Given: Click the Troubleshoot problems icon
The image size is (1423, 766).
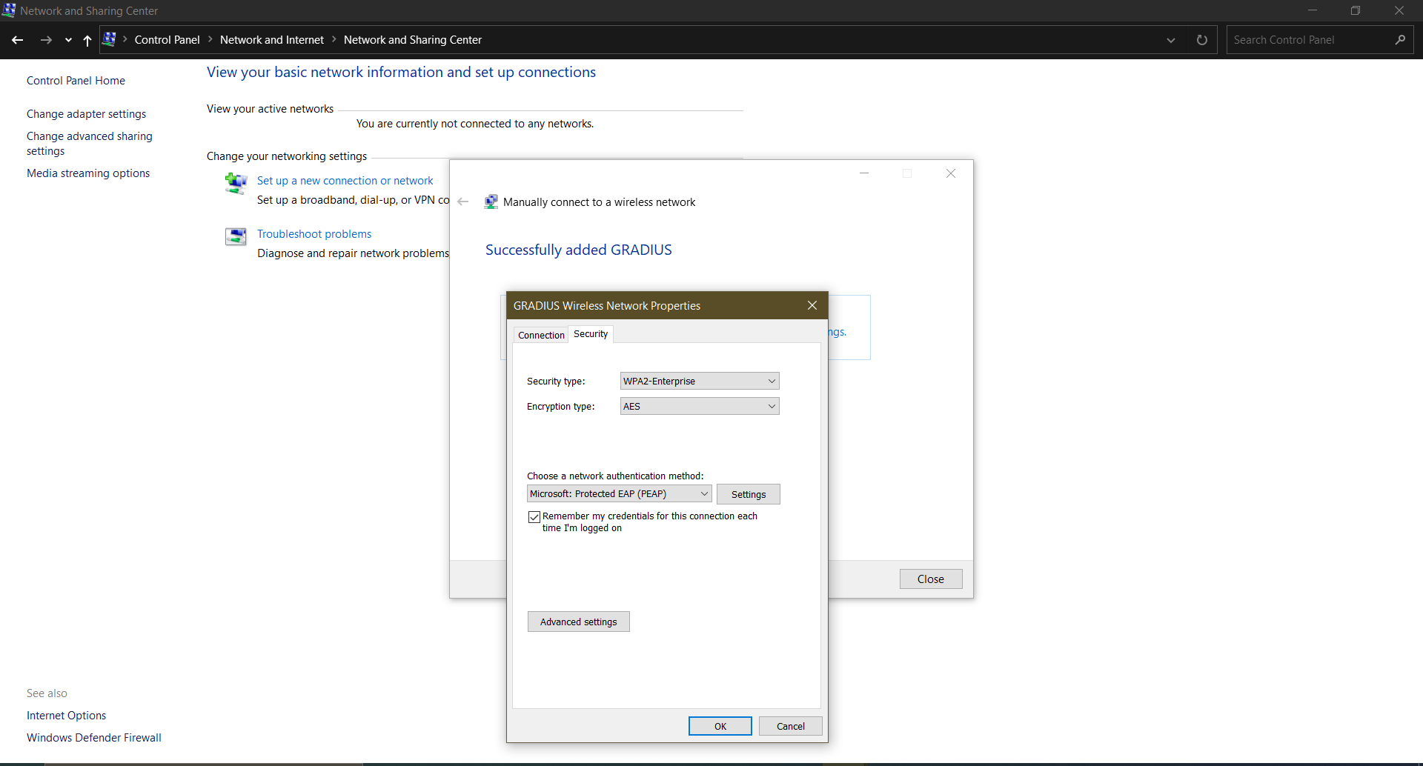Looking at the screenshot, I should coord(236,236).
